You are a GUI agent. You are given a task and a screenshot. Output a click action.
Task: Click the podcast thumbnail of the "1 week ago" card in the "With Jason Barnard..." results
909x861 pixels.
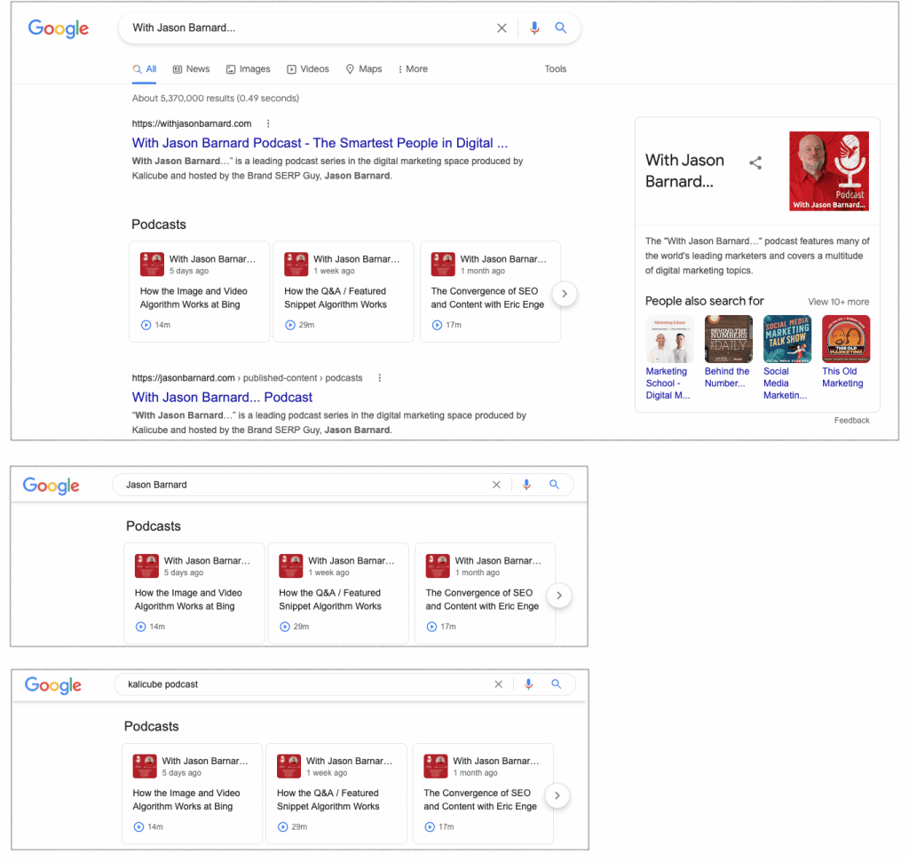(x=296, y=265)
